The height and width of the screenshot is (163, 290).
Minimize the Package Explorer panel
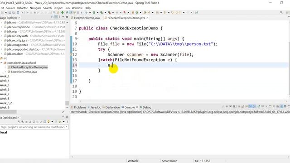coord(63,17)
